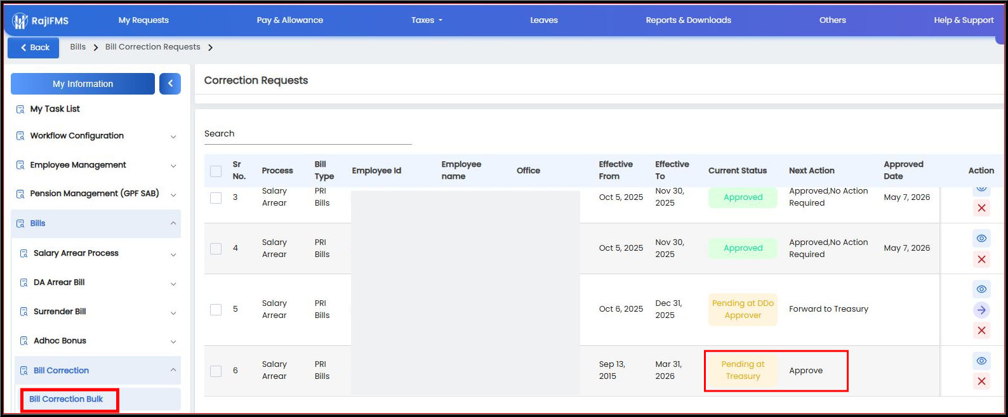Collapse the sidebar with the arrow button
The image size is (1008, 417).
point(170,84)
